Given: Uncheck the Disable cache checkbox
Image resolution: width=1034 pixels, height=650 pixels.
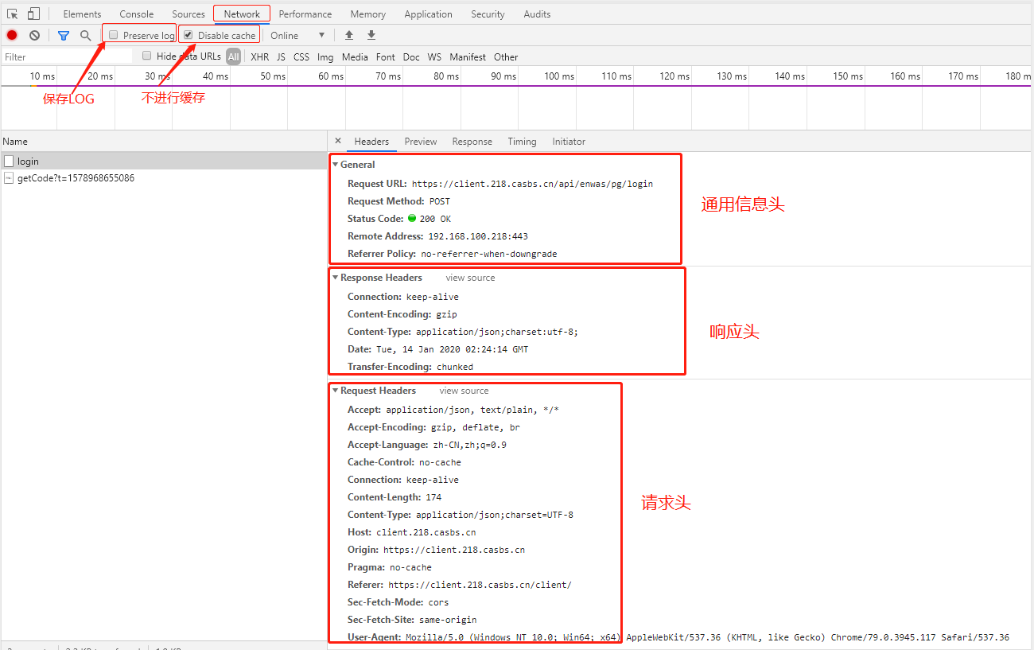Looking at the screenshot, I should tap(189, 35).
